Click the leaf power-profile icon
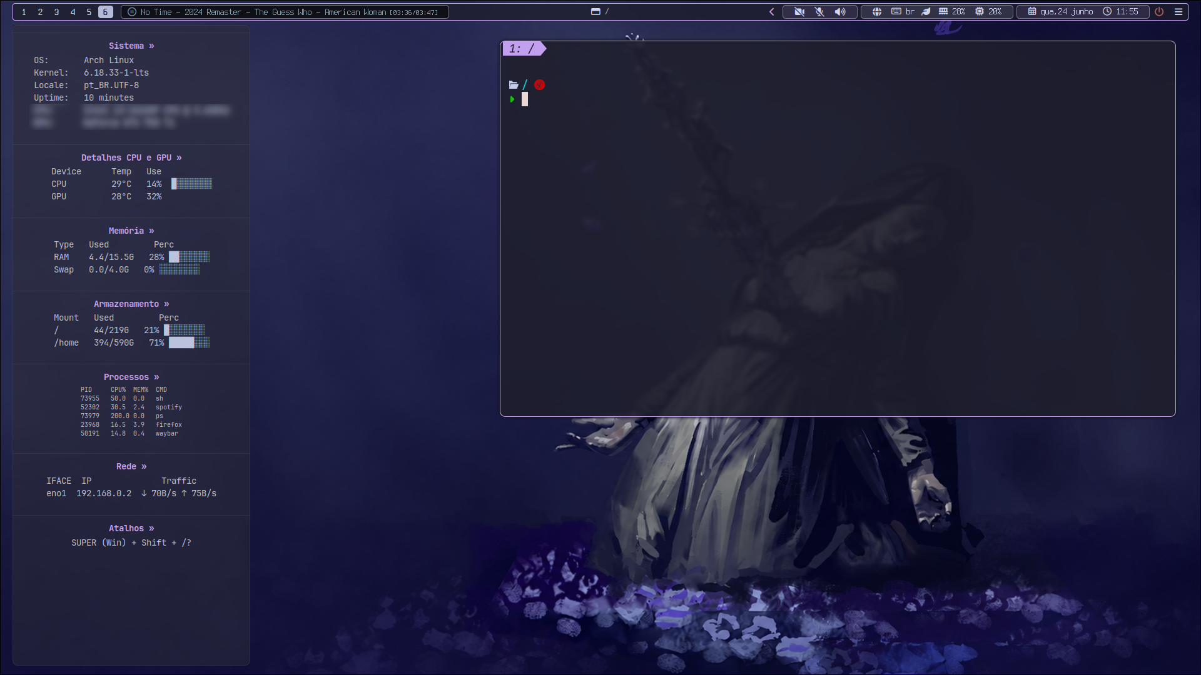Image resolution: width=1201 pixels, height=675 pixels. click(926, 12)
